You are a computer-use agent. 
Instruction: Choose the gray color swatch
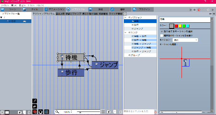click(171, 26)
